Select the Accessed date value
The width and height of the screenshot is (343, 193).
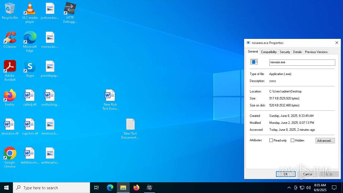coord(292,130)
